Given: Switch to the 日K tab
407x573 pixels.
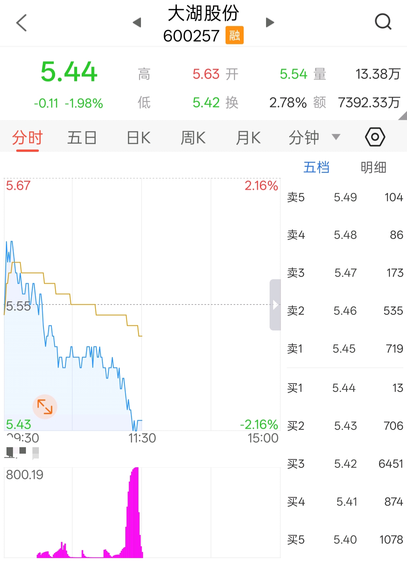Looking at the screenshot, I should pos(139,137).
